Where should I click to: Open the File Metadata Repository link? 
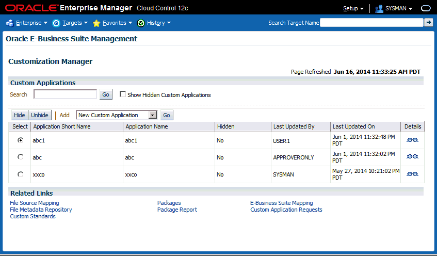41,210
